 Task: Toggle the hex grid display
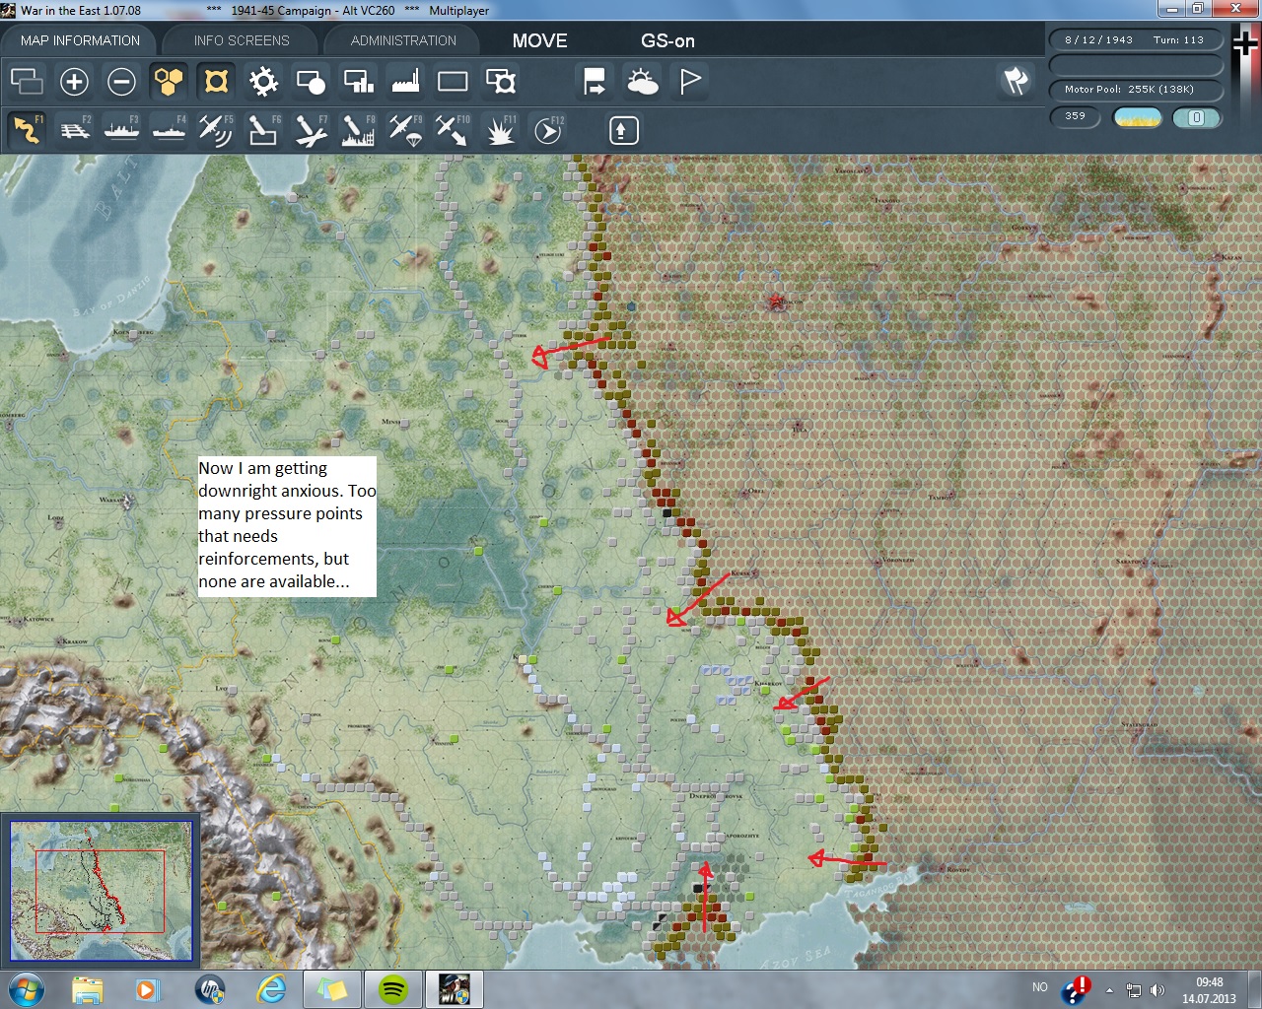pyautogui.click(x=169, y=82)
